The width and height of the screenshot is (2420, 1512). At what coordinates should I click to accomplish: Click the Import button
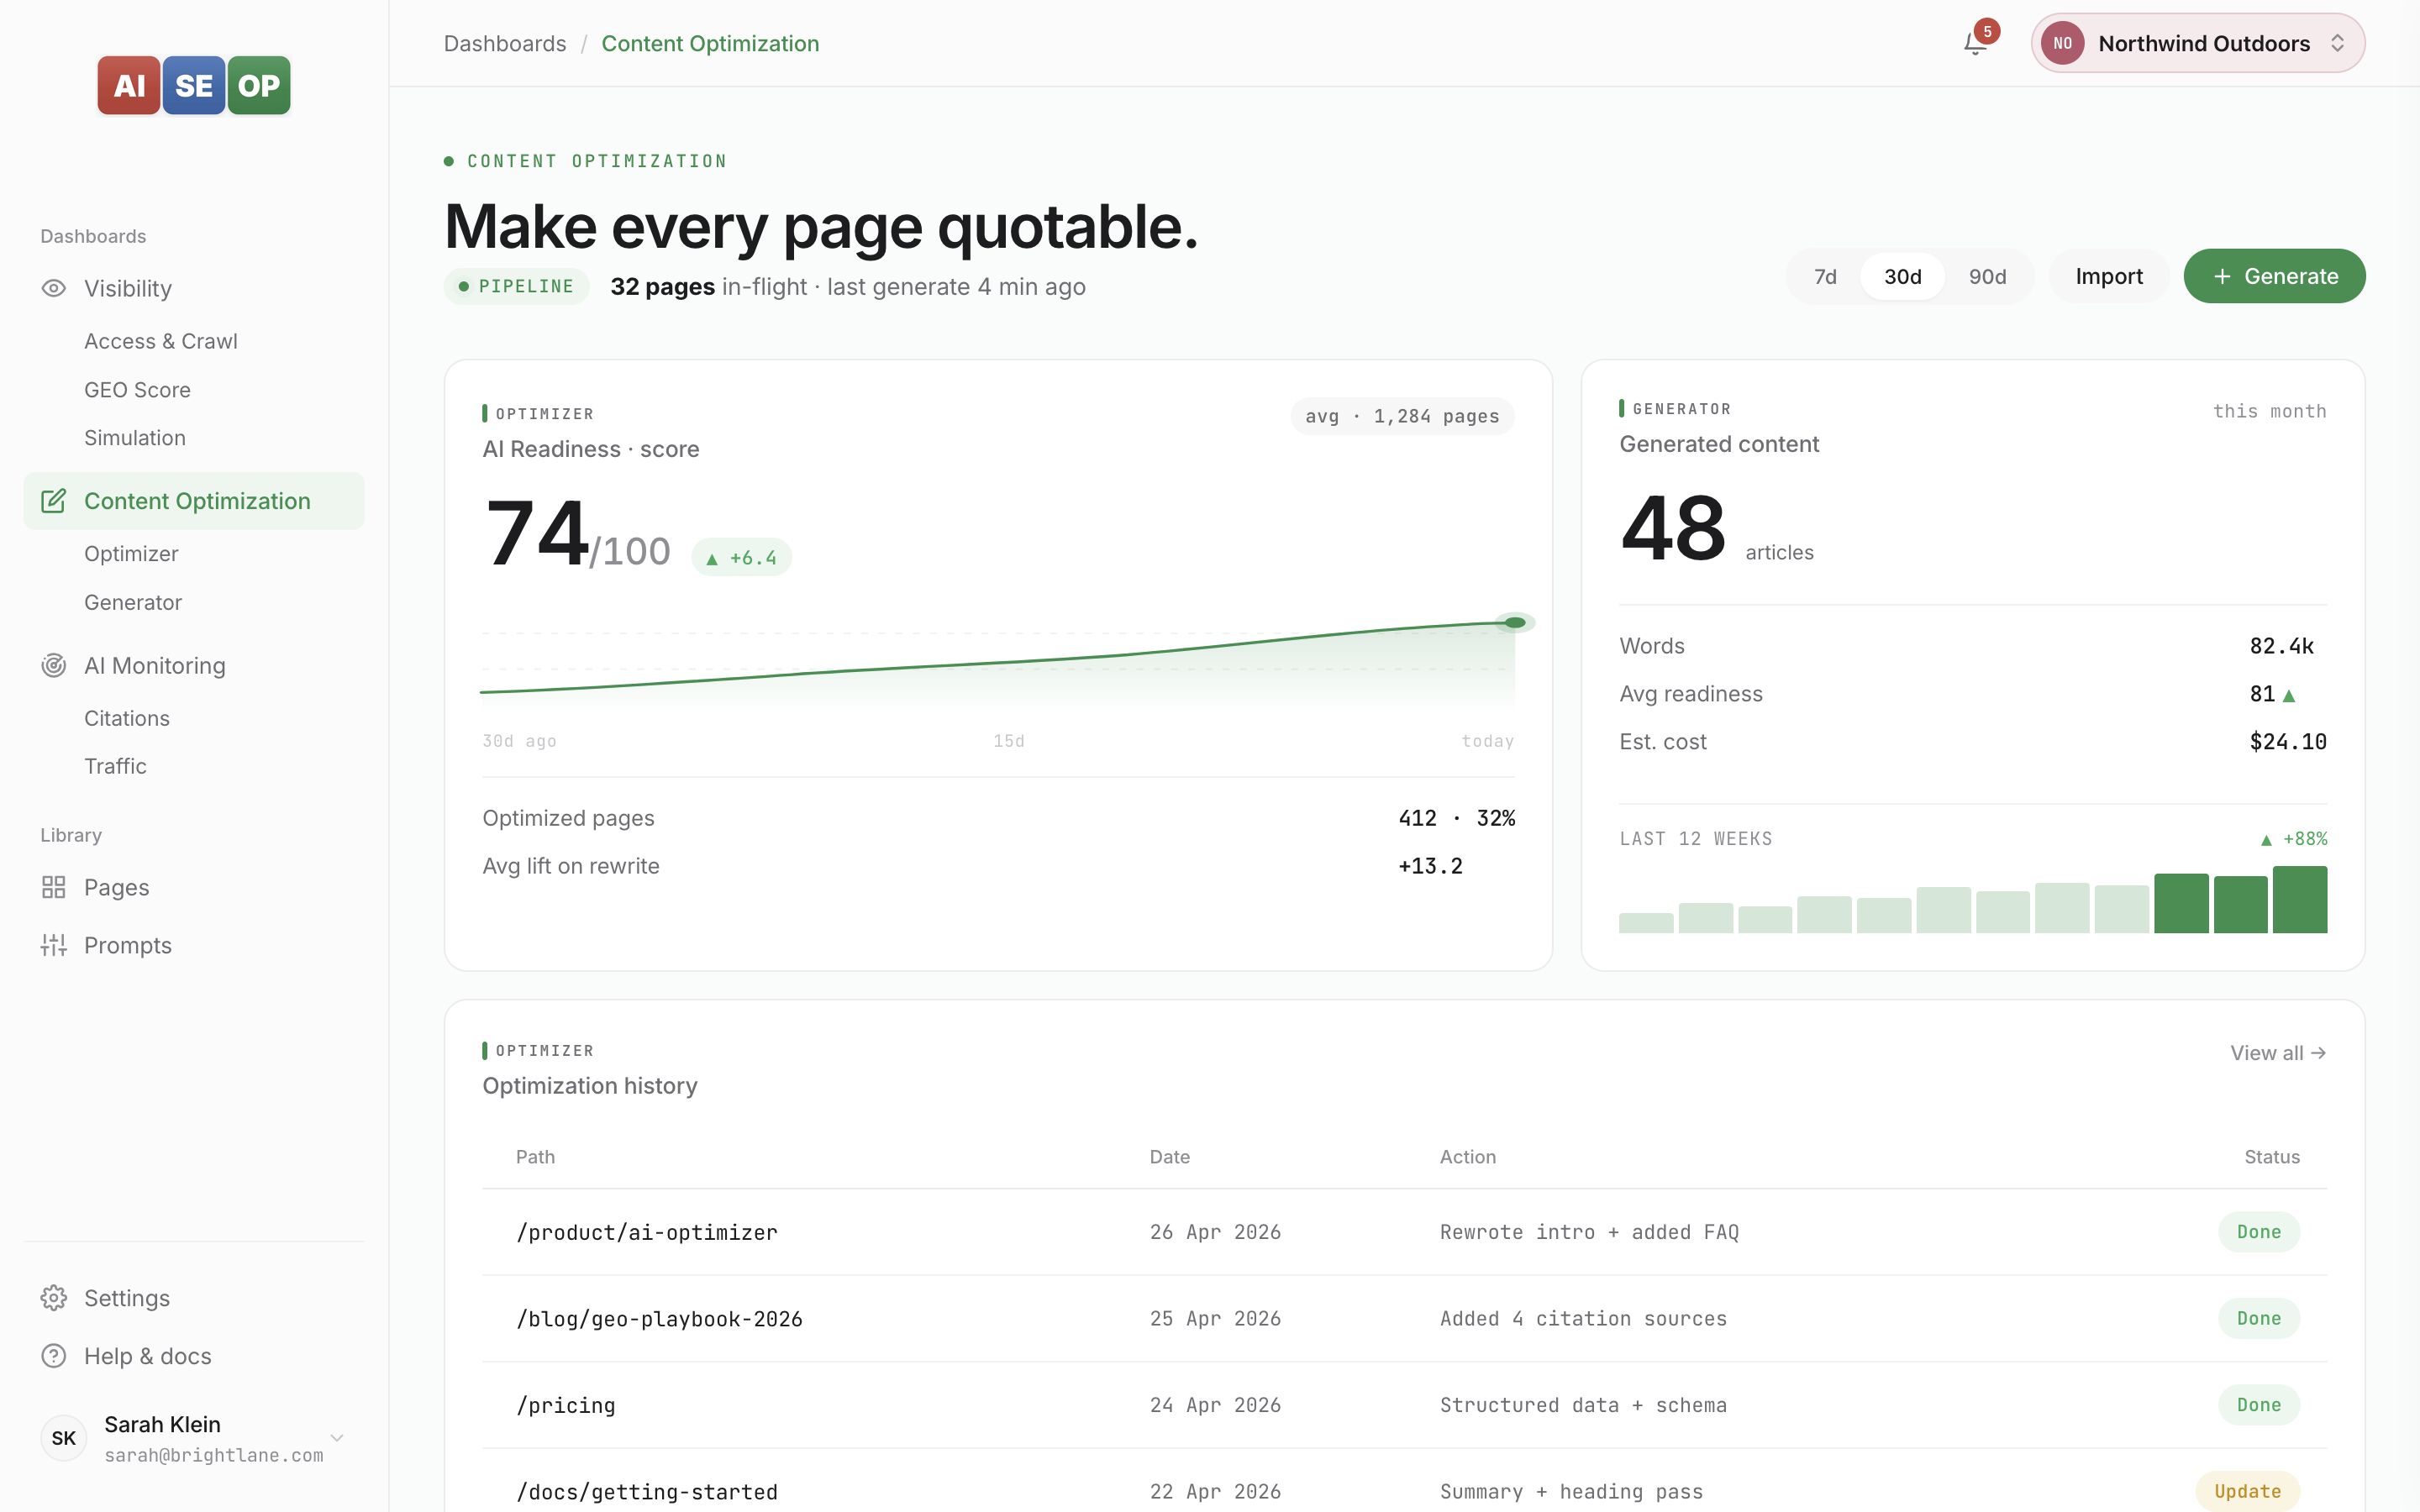(2109, 277)
